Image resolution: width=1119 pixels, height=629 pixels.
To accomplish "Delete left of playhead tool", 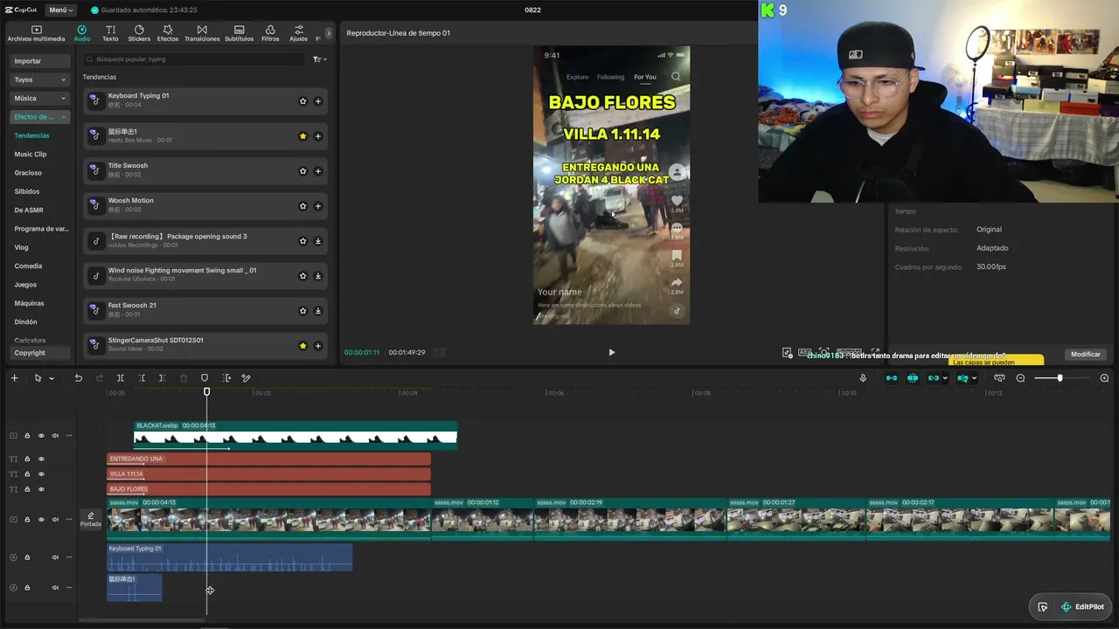I will pos(142,378).
